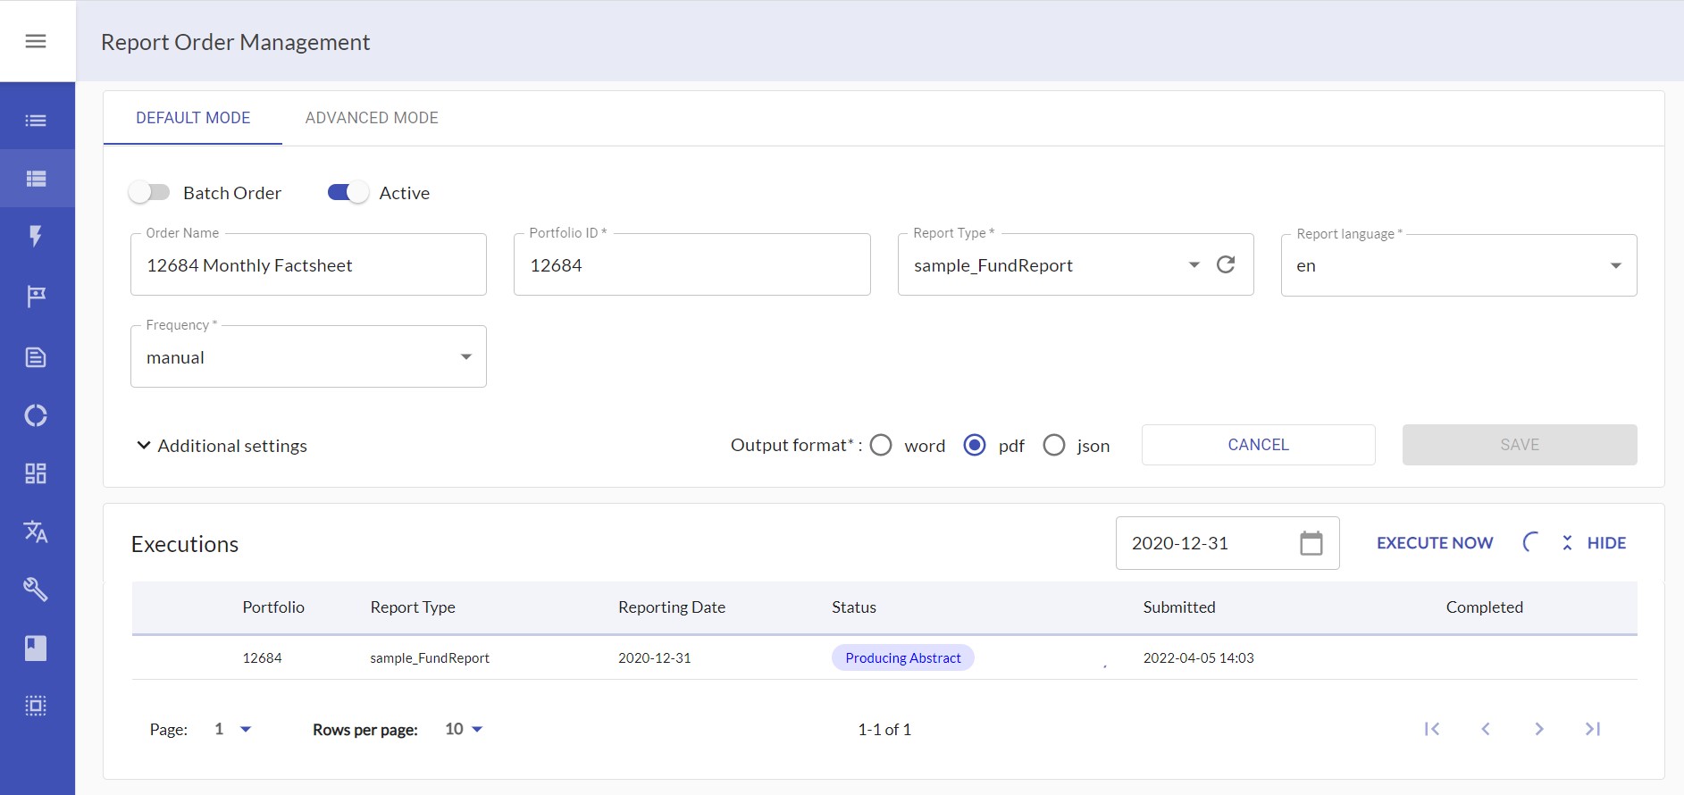Click the translate icon in sidebar

[x=36, y=531]
